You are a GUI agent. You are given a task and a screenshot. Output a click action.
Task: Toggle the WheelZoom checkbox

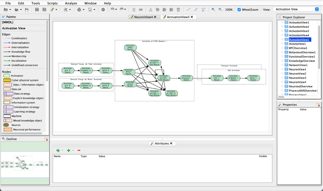pos(239,10)
